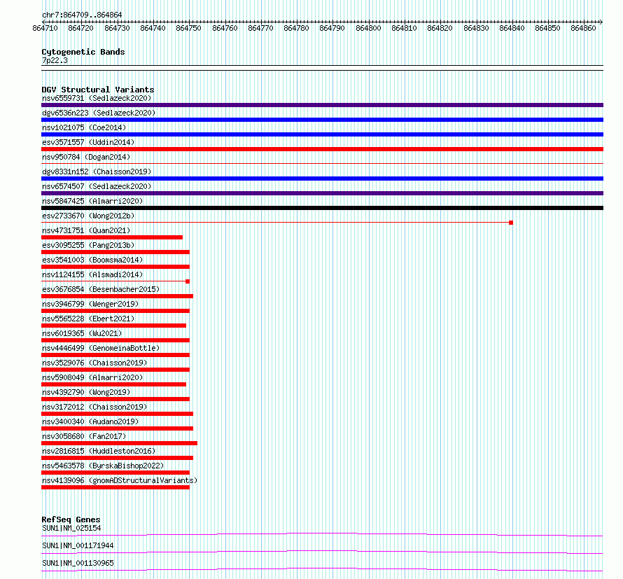Image resolution: width=623 pixels, height=579 pixels.
Task: Open esv3541003 (Boomsma2014) entry
Action: (x=92, y=260)
